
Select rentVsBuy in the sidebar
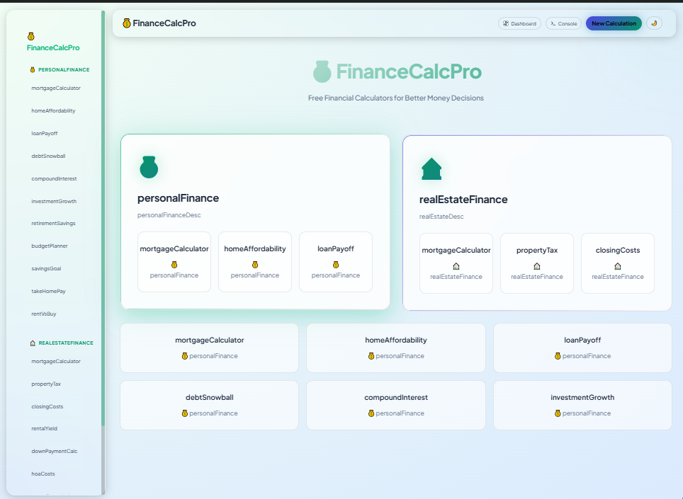point(44,314)
